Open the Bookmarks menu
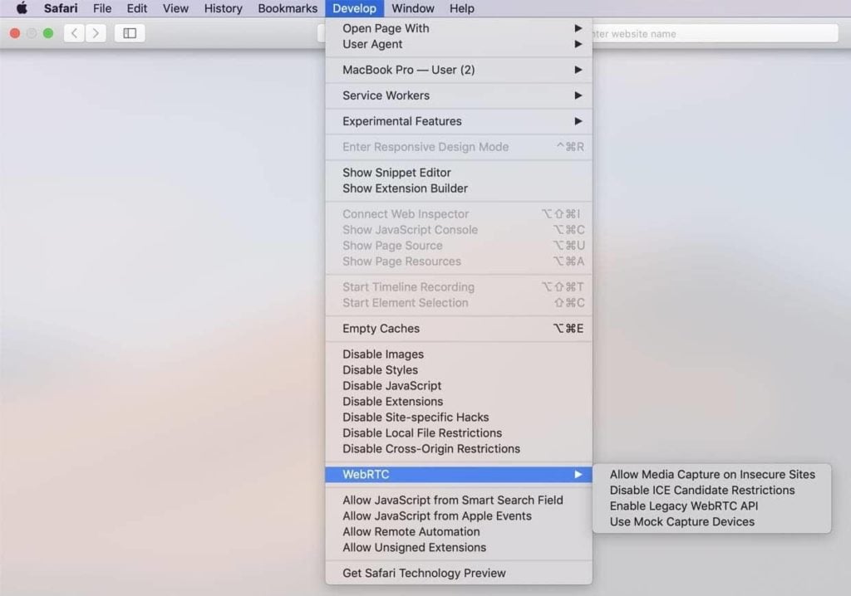 [x=288, y=8]
